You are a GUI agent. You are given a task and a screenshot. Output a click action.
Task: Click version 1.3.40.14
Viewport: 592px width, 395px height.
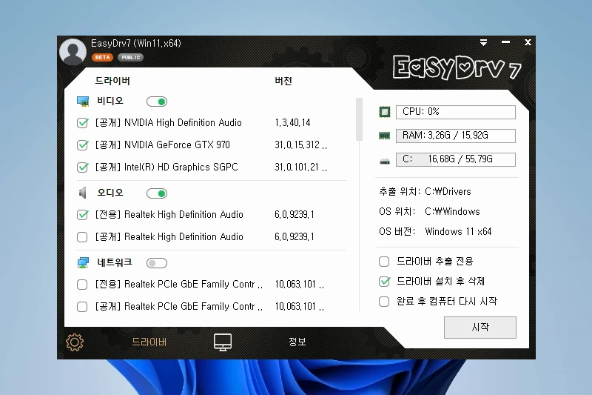tap(292, 123)
